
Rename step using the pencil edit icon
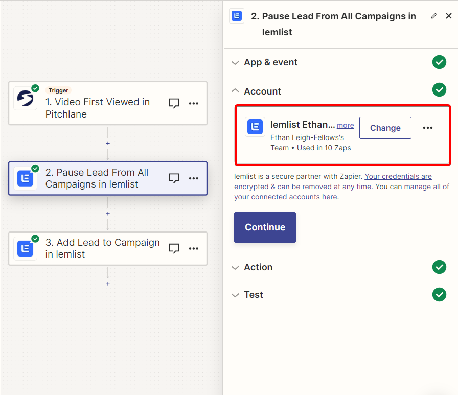(x=434, y=16)
